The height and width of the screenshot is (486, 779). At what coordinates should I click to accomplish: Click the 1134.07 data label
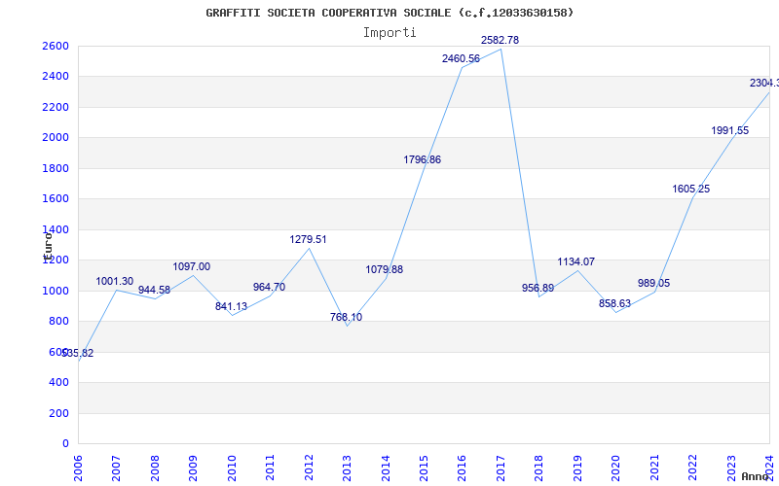576,261
